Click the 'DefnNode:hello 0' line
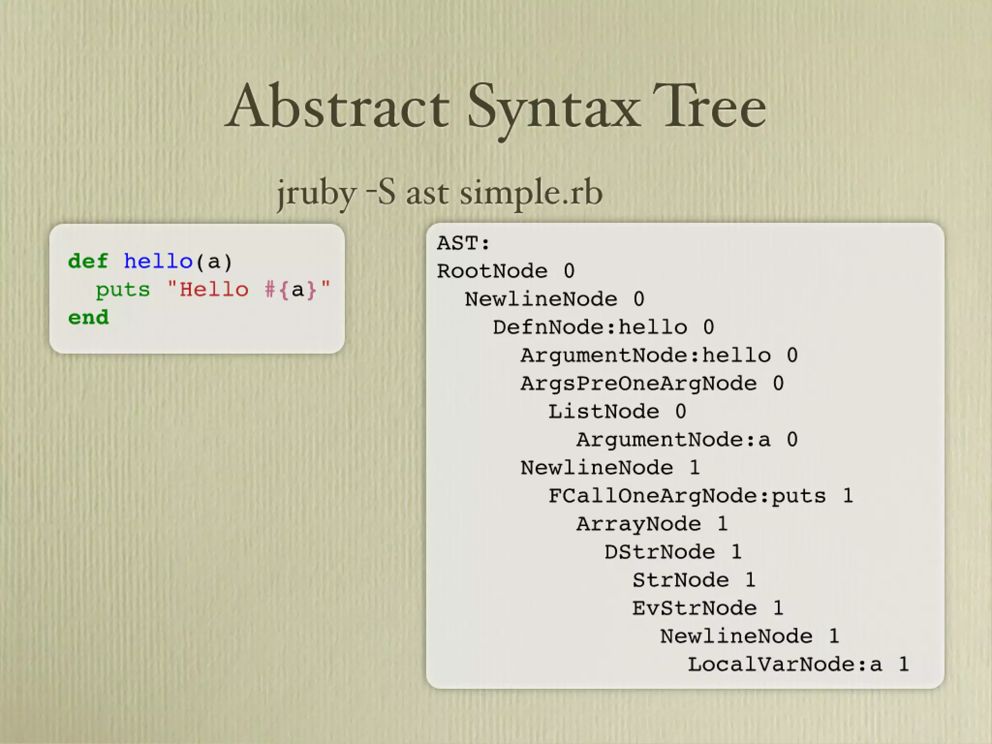992x744 pixels. (x=604, y=327)
